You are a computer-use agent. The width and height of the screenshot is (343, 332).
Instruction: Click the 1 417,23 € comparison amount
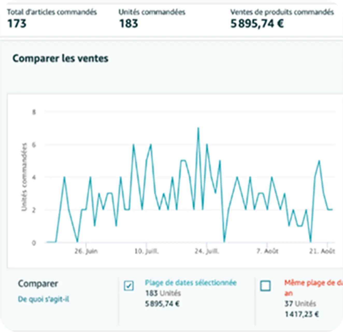point(302,314)
